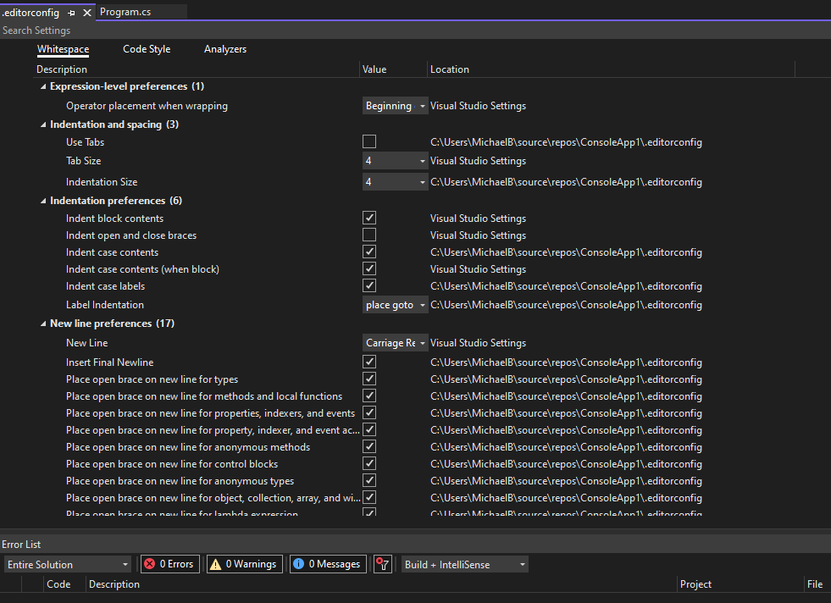Click the Tab Size setting label
Screen dimensions: 831x603
(x=84, y=161)
